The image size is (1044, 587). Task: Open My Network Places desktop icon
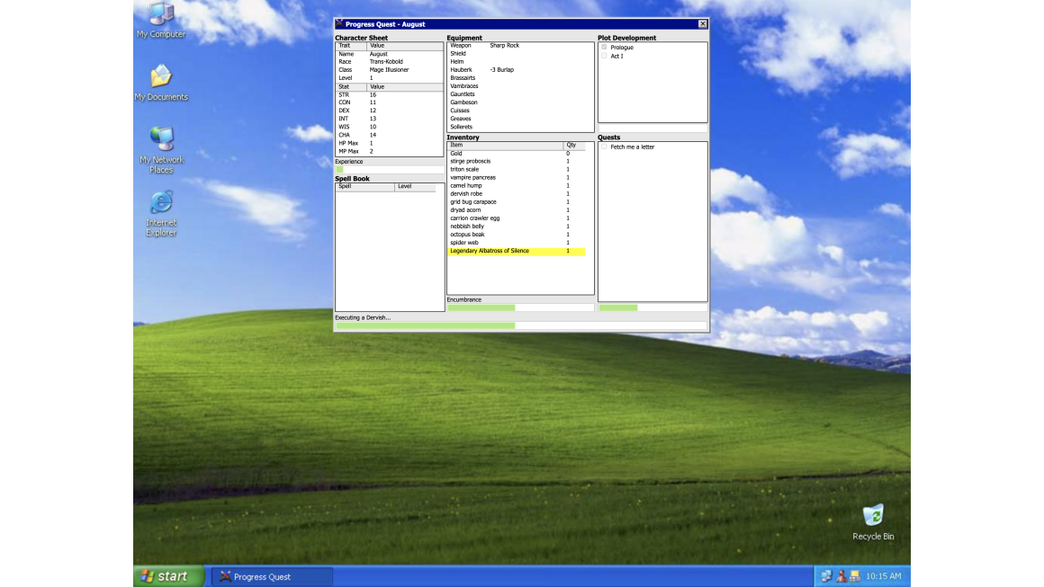tap(161, 149)
